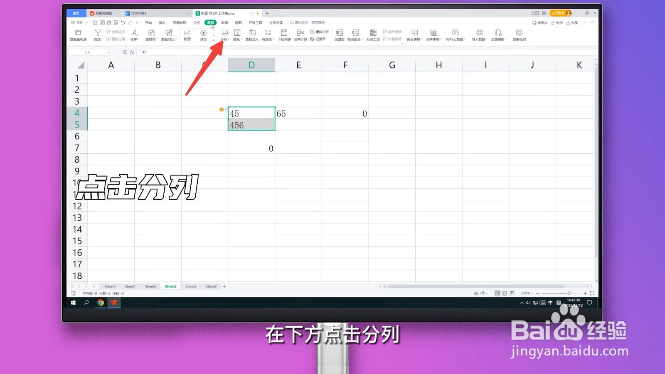This screenshot has width=665, height=374.
Task: Open the 公式 Formulas ribbon tab
Action: (197, 23)
